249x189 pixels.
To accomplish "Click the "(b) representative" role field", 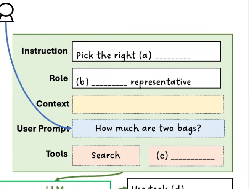I will point(146,78).
